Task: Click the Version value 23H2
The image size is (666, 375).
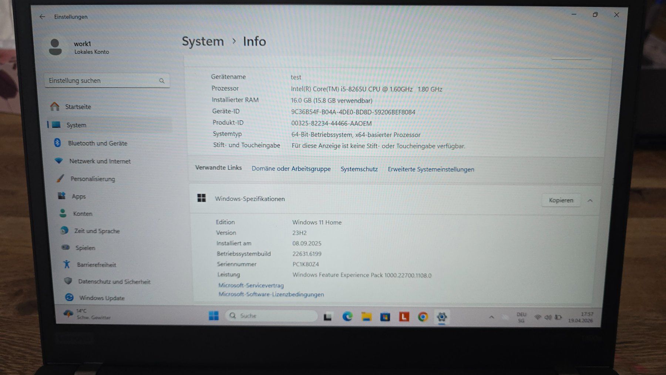Action: coord(299,233)
